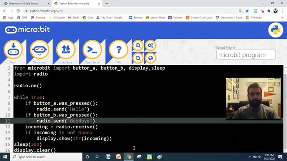
Task: Open the Help menu question mark
Action: [x=118, y=50]
